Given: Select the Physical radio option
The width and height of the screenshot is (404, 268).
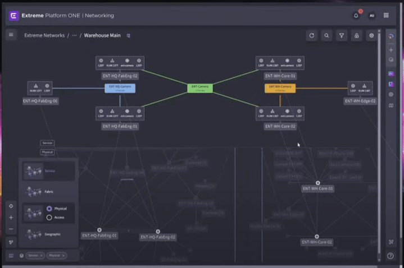Looking at the screenshot, I should pyautogui.click(x=49, y=209).
